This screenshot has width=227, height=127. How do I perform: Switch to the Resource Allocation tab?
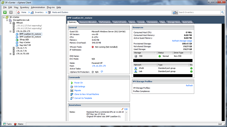pos(88,22)
